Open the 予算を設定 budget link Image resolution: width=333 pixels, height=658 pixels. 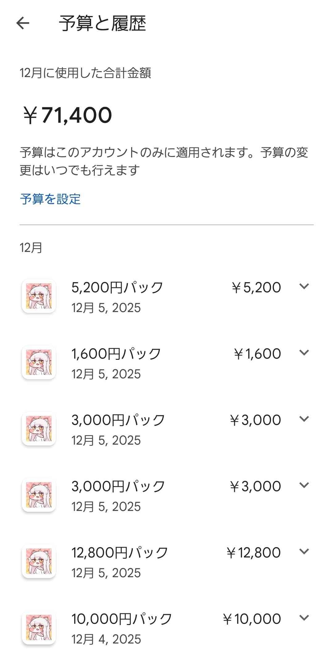tap(50, 199)
